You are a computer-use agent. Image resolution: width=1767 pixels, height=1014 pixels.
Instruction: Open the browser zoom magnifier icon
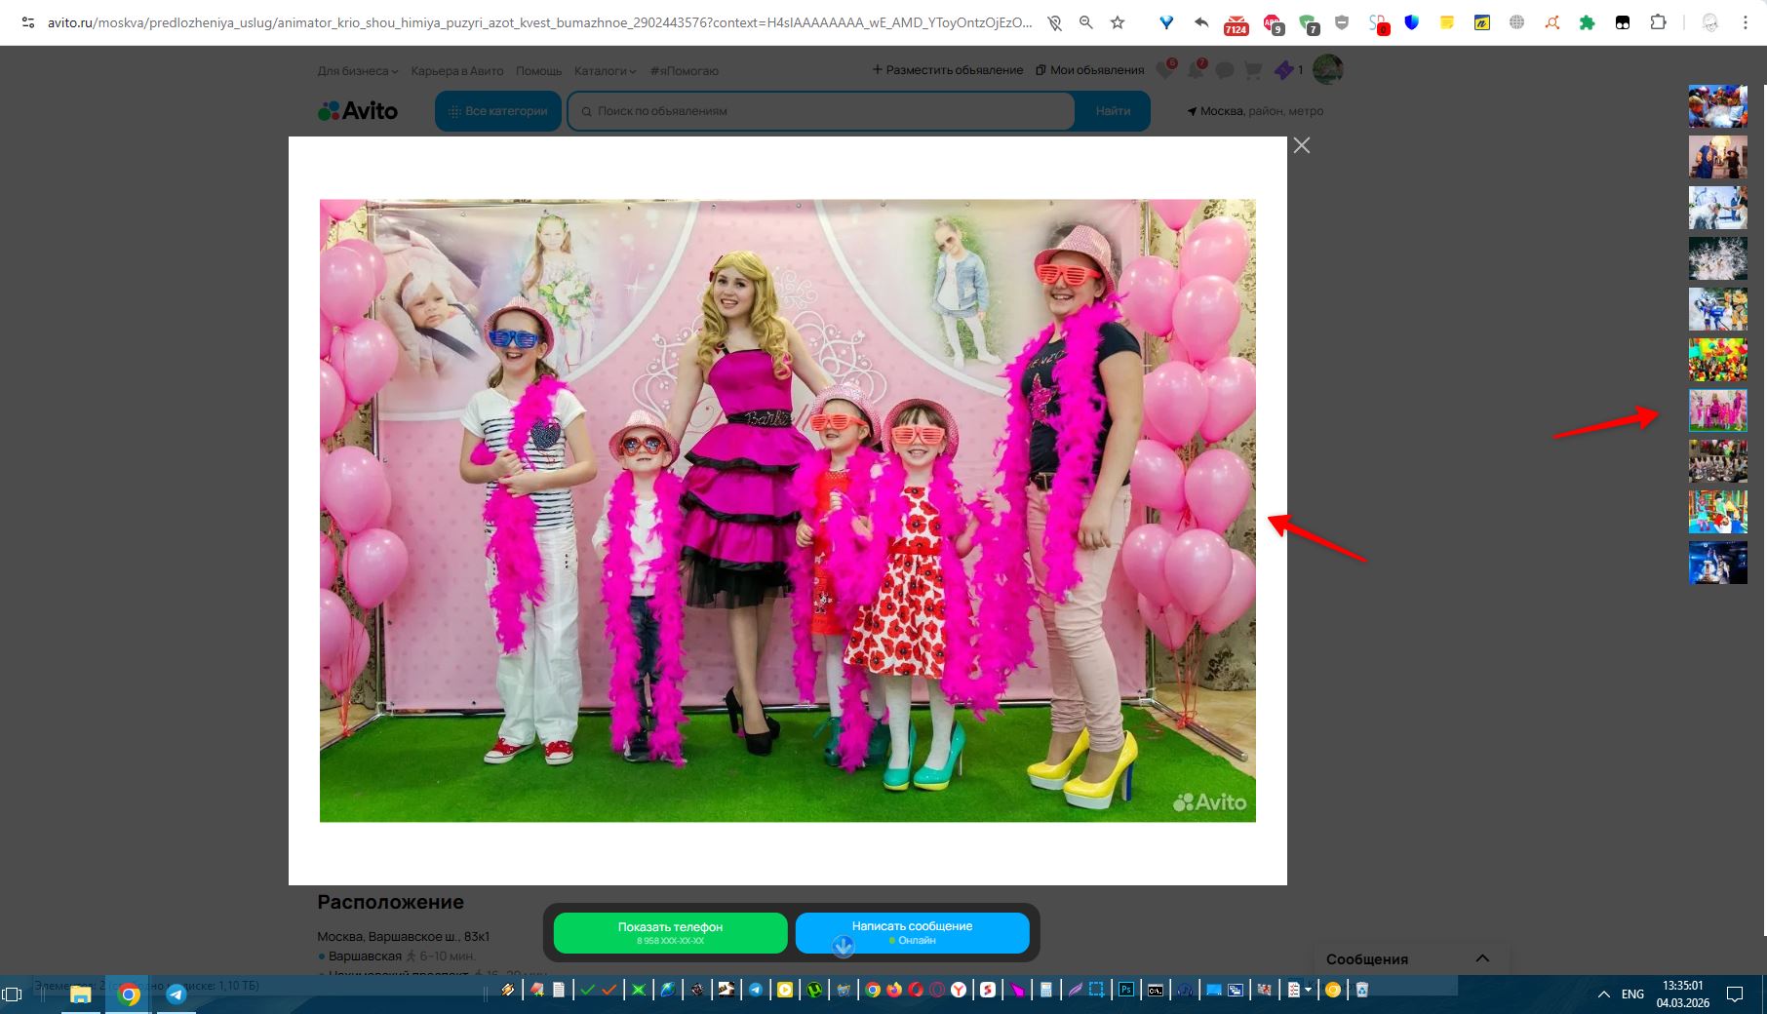coord(1085,22)
